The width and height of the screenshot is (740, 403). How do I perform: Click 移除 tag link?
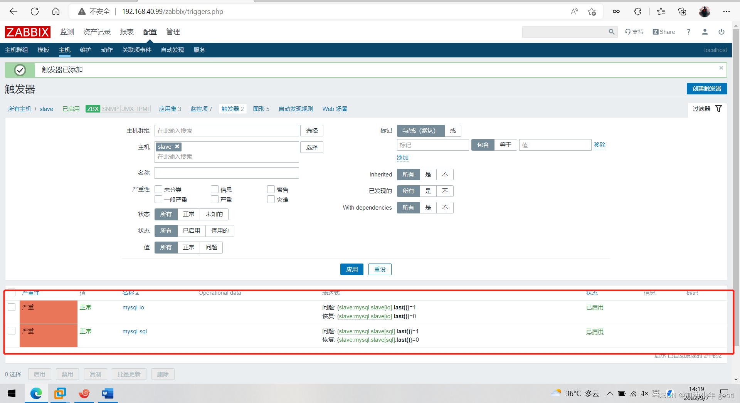pyautogui.click(x=600, y=145)
